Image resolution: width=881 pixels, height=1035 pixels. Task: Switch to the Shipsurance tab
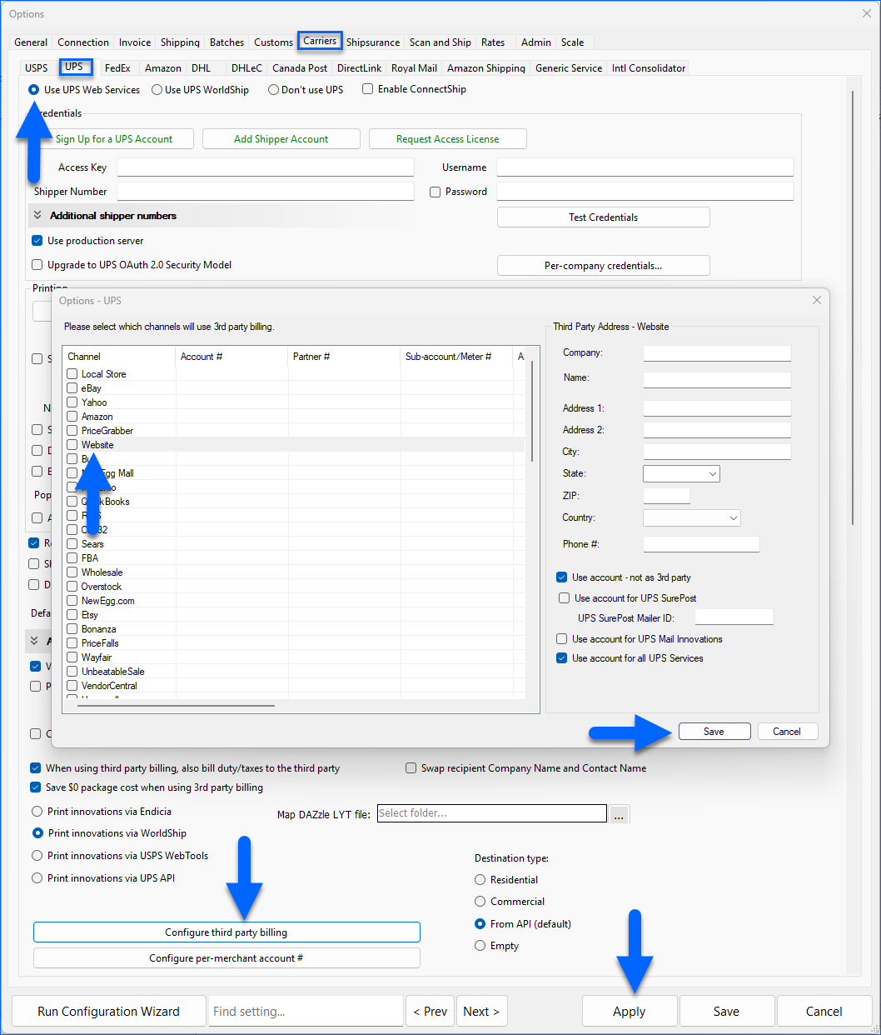372,42
